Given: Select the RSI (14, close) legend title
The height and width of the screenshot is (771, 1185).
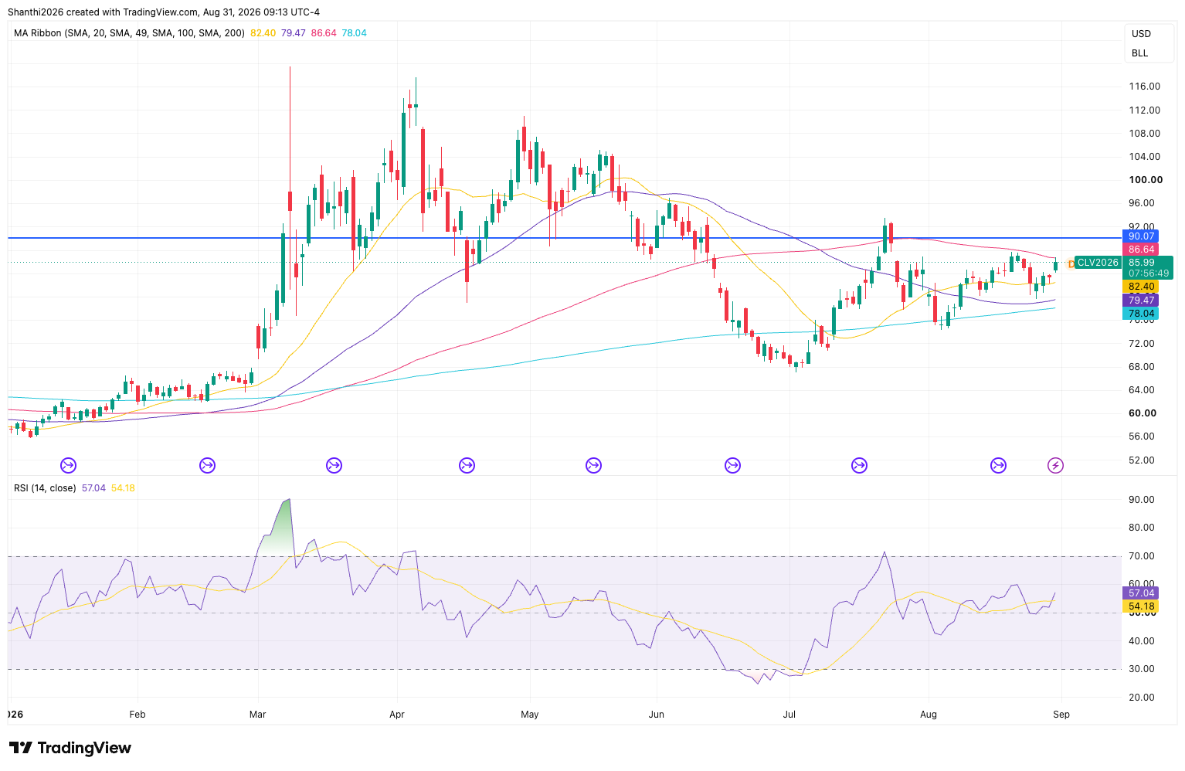Looking at the screenshot, I should pos(45,488).
